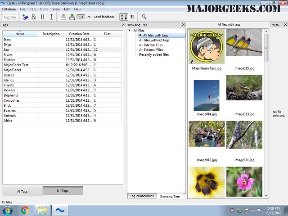
Task: Toggle the Ext external files button
Action: tap(81, 17)
